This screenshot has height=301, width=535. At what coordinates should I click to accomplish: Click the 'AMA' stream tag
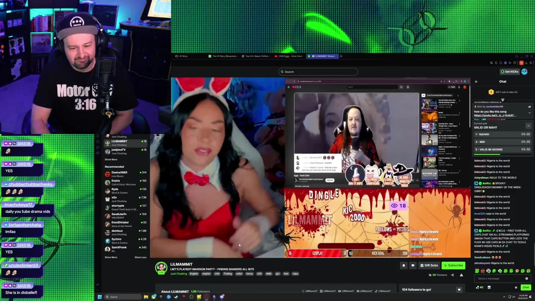coord(269,274)
